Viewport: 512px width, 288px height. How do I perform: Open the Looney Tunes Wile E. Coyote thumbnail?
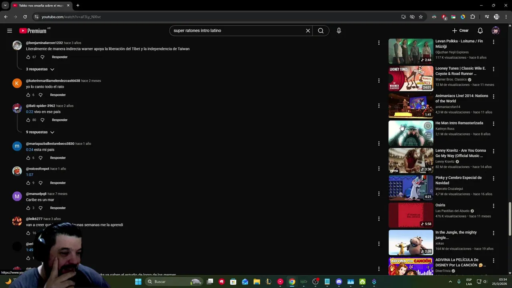coord(411,78)
